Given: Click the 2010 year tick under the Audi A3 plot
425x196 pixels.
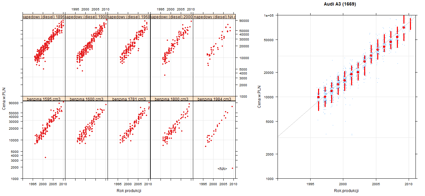Looking at the screenshot, I should (x=409, y=184).
